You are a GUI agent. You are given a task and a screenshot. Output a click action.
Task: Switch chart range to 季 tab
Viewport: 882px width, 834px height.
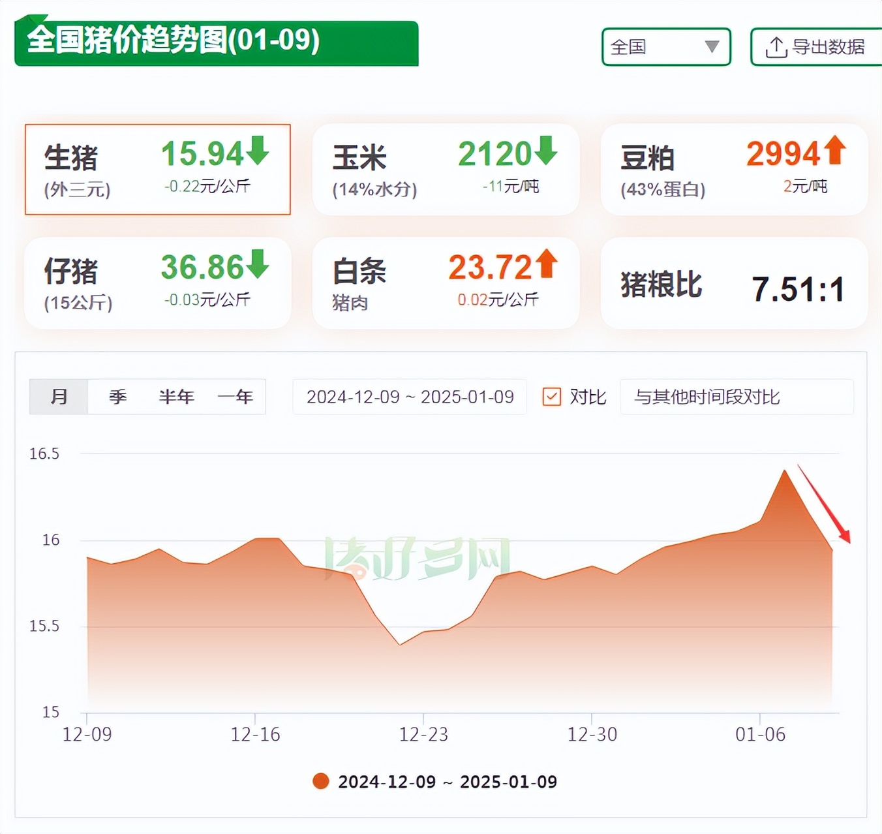117,396
